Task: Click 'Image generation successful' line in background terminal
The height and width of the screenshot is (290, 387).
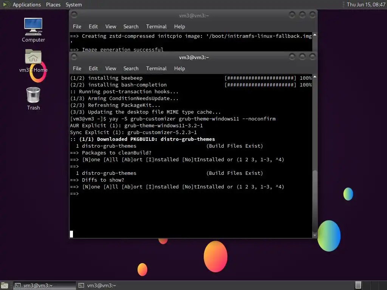Action: click(x=116, y=49)
